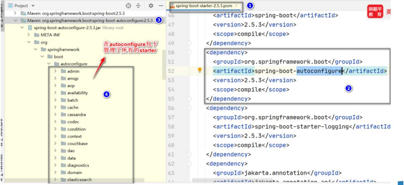The image size is (404, 185).
Task: Click the domain package name
Action: point(75,173)
